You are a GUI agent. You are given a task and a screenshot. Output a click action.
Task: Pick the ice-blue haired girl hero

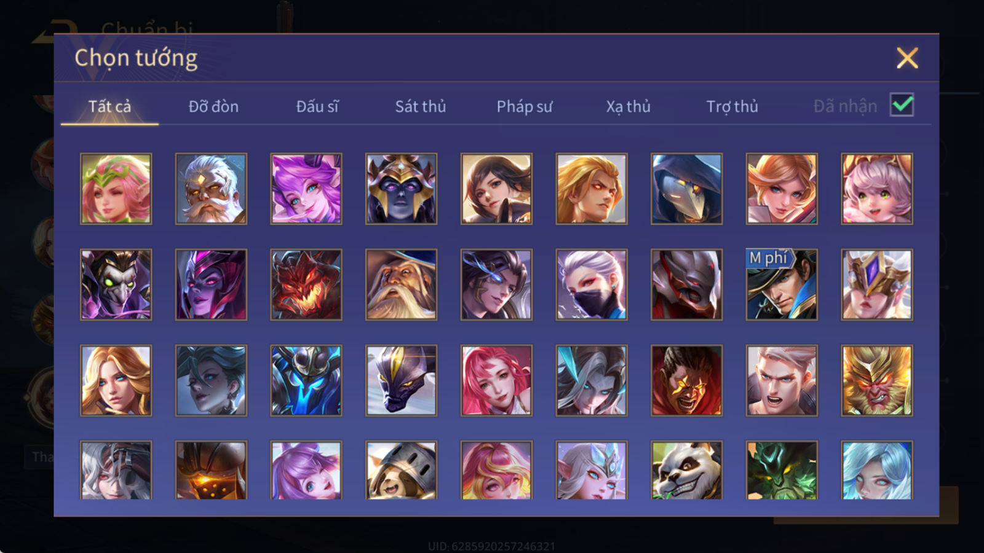(877, 470)
